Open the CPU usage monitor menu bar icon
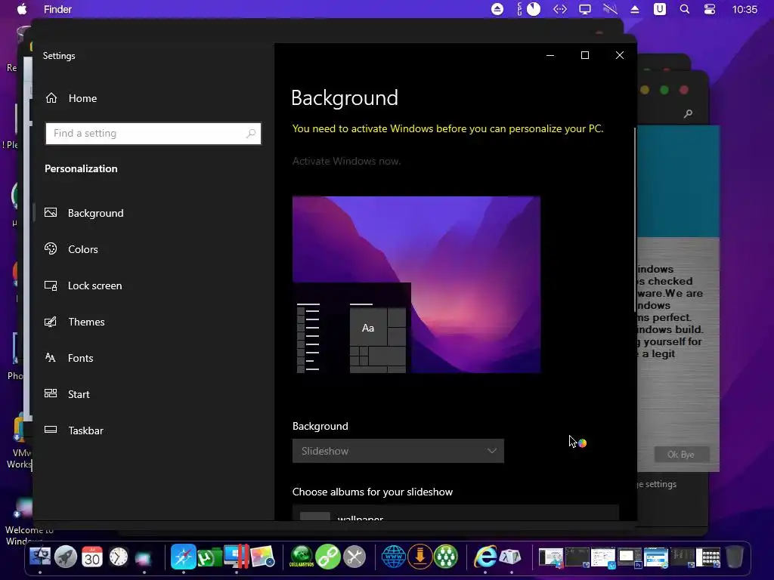The height and width of the screenshot is (580, 774). 528,9
